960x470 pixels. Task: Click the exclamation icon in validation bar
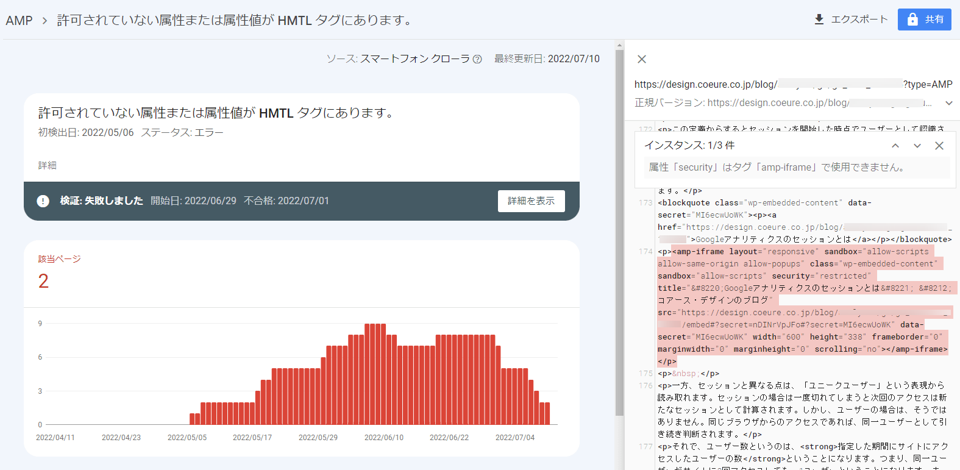pyautogui.click(x=43, y=201)
